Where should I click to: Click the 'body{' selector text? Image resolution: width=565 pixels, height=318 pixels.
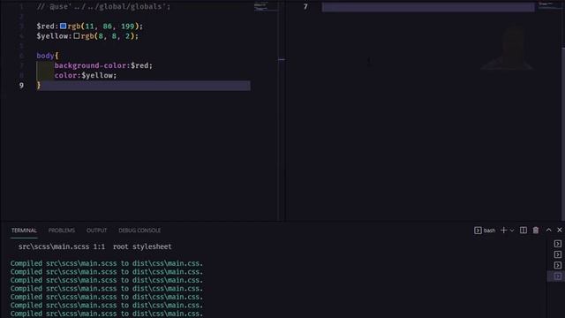(x=47, y=56)
